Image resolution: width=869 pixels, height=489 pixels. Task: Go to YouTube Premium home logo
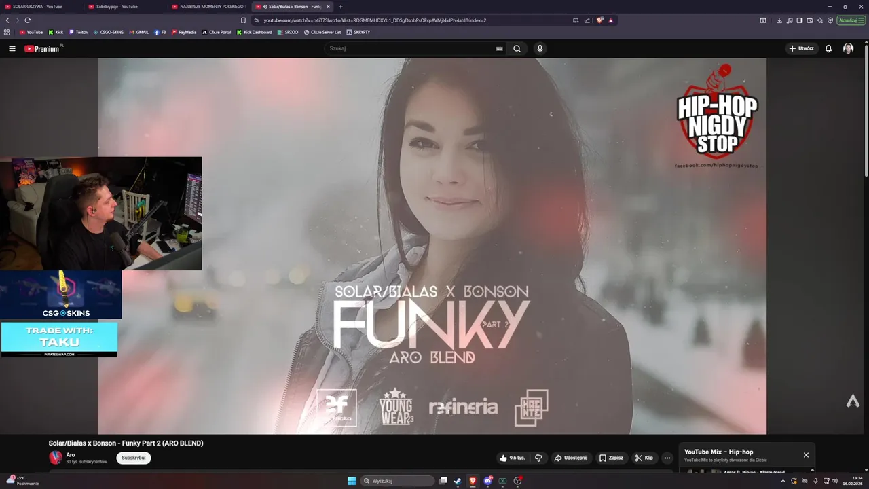(42, 48)
